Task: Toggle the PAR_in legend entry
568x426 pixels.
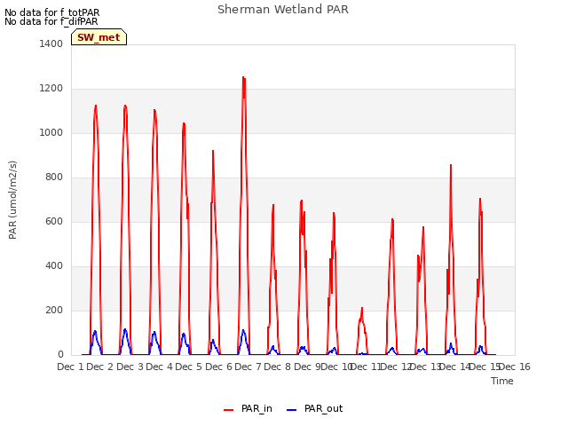Action: pos(248,408)
